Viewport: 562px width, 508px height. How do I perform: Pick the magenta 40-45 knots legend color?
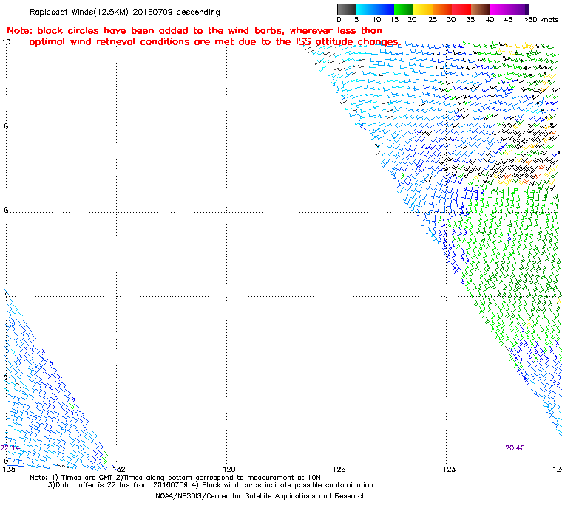500,9
